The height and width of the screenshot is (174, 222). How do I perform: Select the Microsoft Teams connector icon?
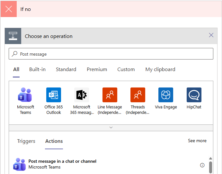[25, 95]
